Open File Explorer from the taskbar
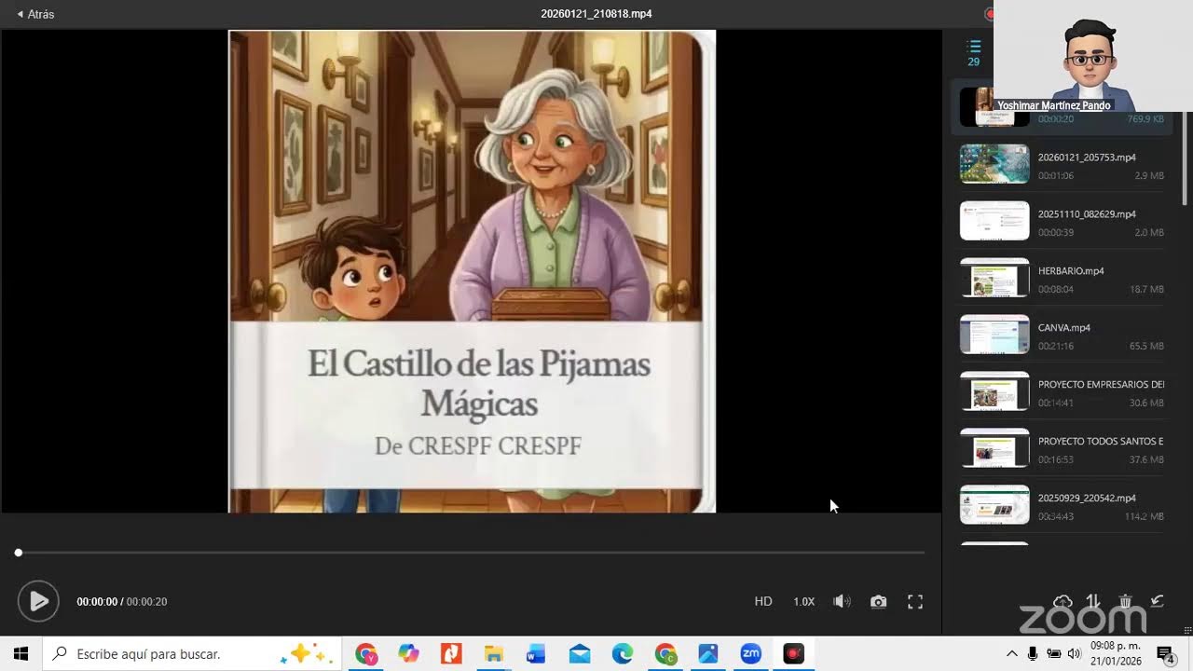1193x671 pixels. [494, 654]
